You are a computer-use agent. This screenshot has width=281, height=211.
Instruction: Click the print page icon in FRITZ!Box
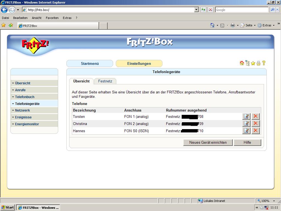coord(258,63)
